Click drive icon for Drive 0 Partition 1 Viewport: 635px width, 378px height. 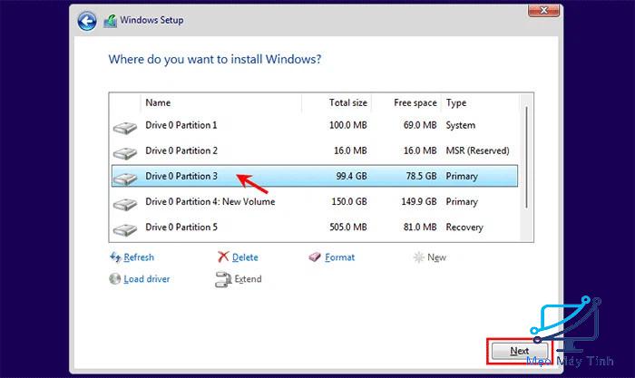pyautogui.click(x=125, y=128)
